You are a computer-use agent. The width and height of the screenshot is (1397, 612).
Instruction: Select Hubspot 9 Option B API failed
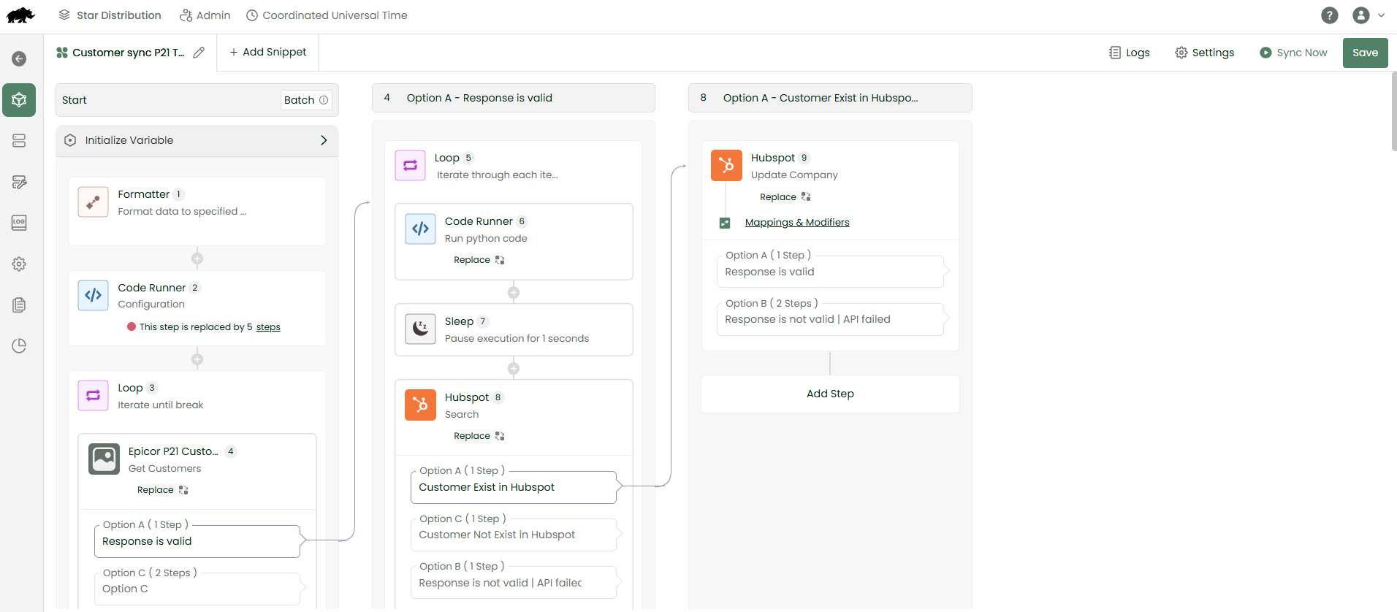pyautogui.click(x=830, y=319)
